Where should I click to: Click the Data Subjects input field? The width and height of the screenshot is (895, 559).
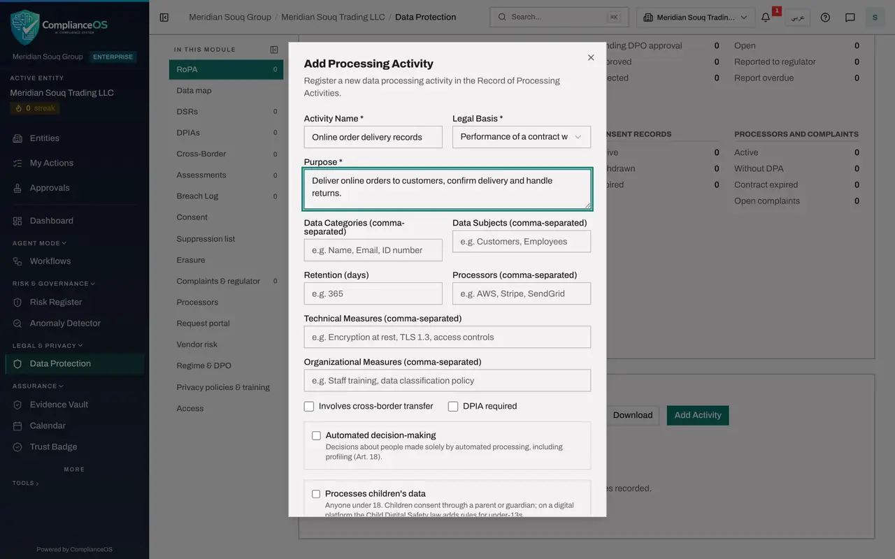point(522,242)
